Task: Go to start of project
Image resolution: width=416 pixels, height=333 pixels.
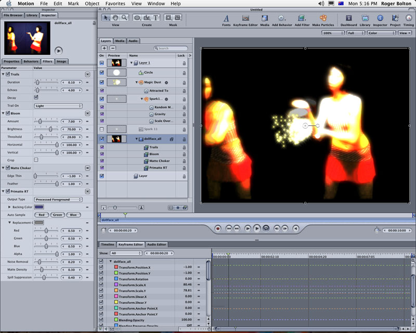Action: 229,228
